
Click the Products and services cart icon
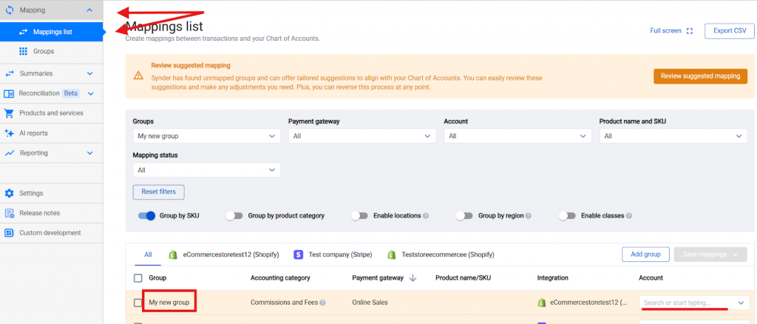click(x=10, y=113)
